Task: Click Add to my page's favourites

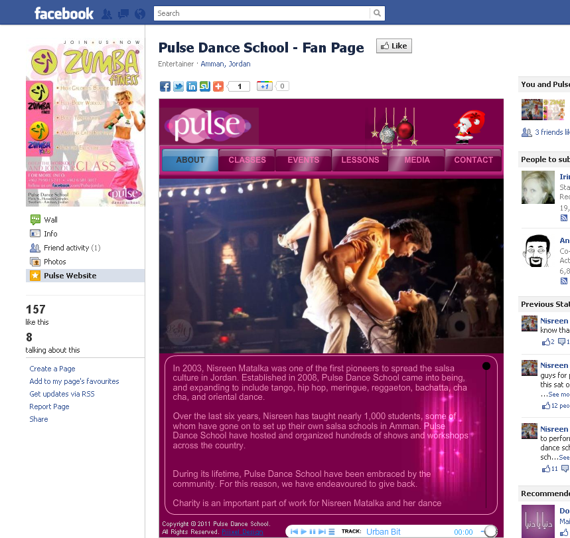Action: [74, 381]
